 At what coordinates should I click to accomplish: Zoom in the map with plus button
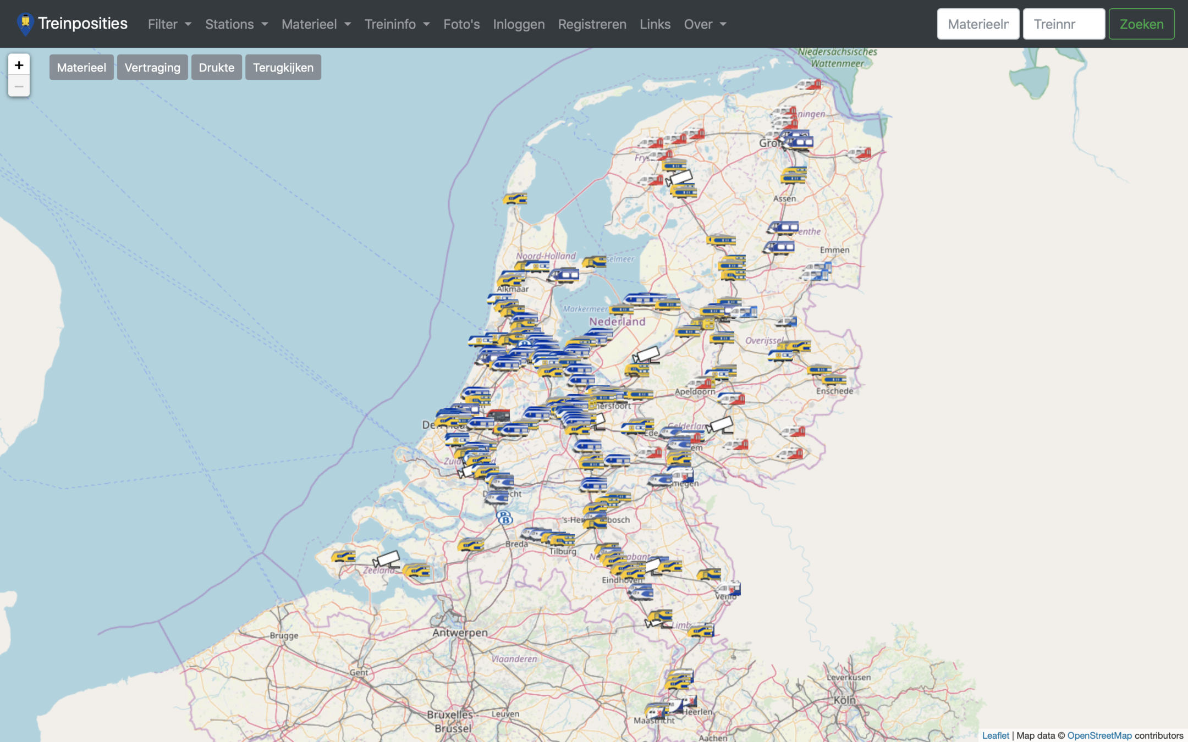19,65
